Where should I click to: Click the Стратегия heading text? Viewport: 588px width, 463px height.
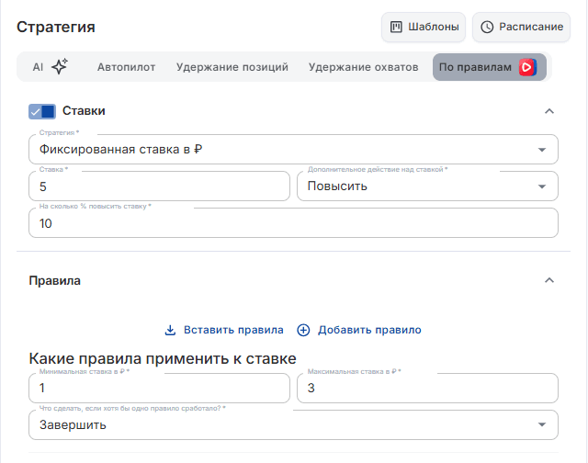point(56,27)
